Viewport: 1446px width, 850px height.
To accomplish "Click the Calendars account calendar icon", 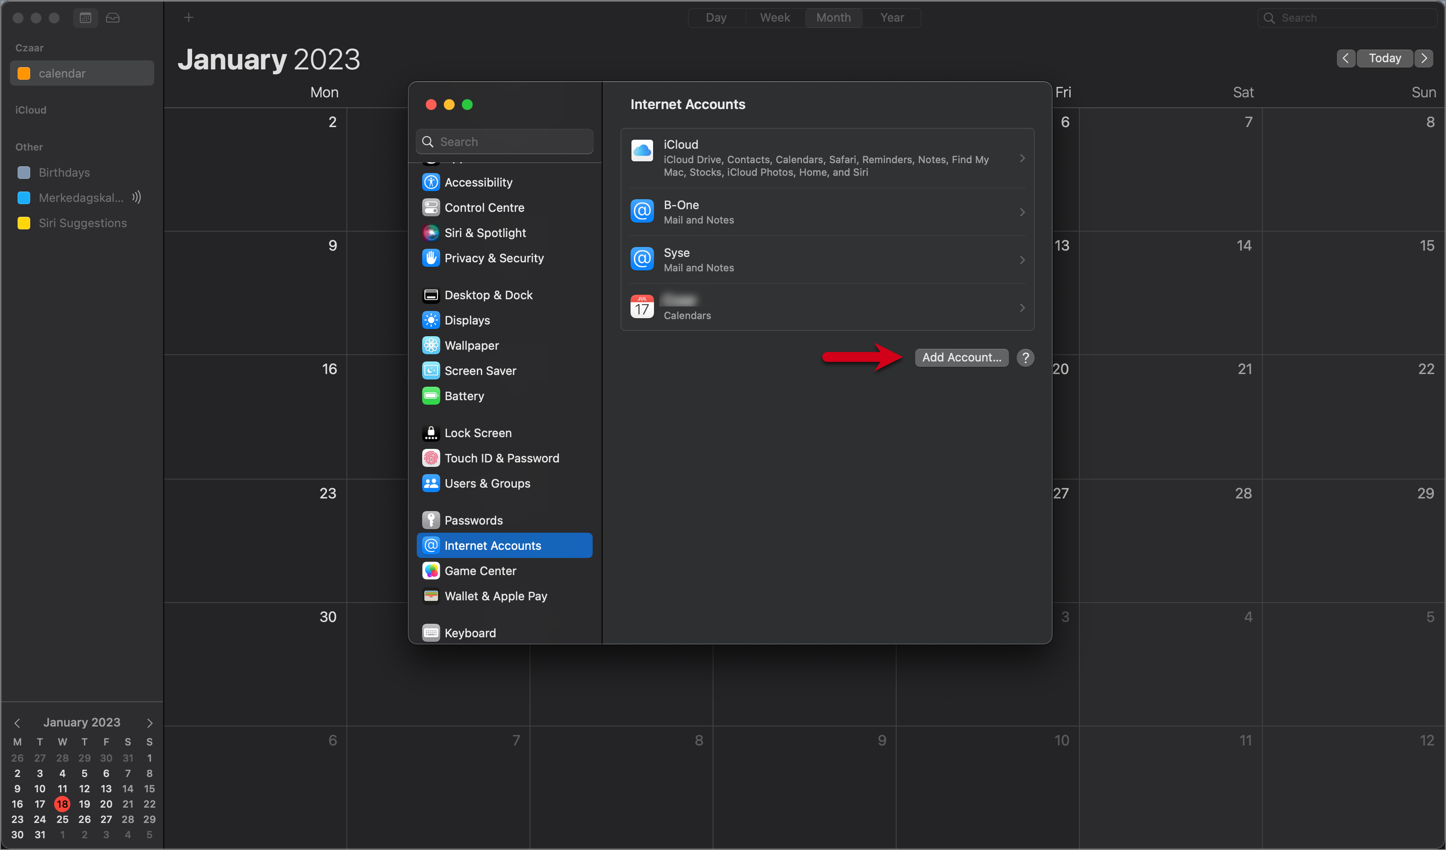I will tap(642, 307).
